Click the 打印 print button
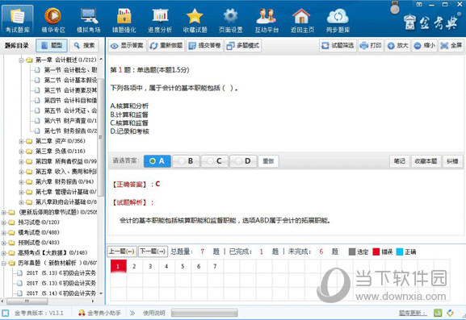Screen dimensions: 466x320 [x=371, y=46]
